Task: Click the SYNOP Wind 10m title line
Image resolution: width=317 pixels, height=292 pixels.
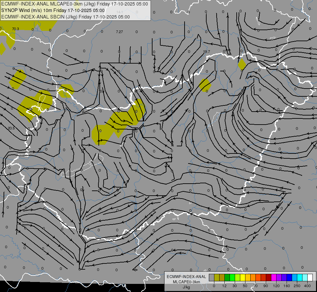Action: tap(53, 10)
